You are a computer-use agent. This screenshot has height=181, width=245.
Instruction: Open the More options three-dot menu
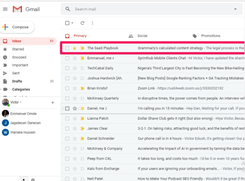(x=92, y=23)
